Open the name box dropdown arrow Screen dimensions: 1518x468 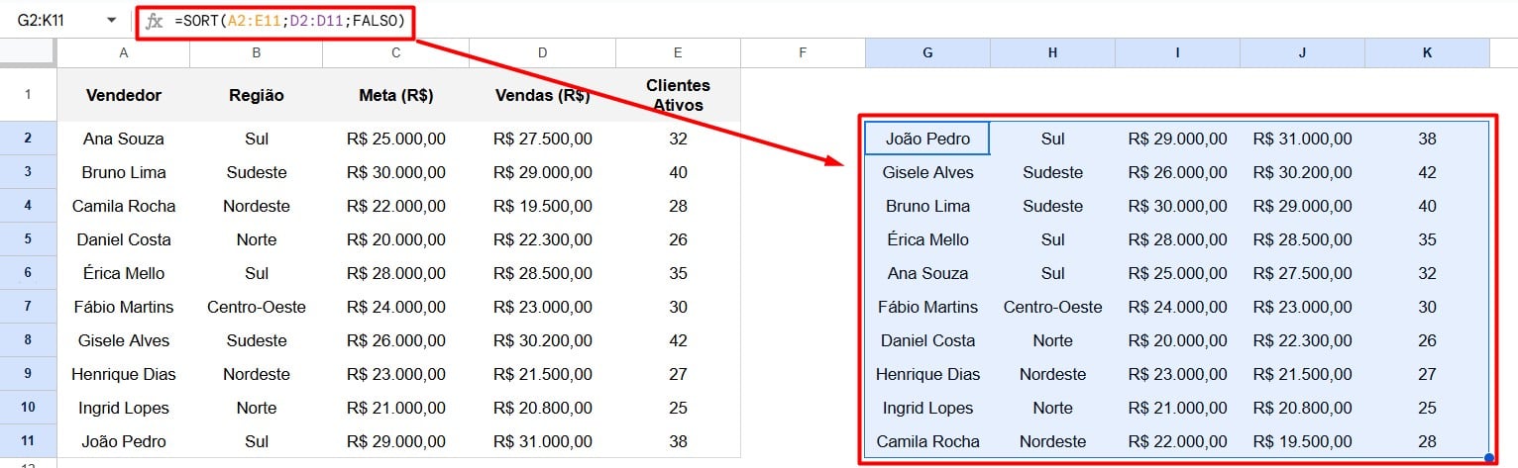111,20
